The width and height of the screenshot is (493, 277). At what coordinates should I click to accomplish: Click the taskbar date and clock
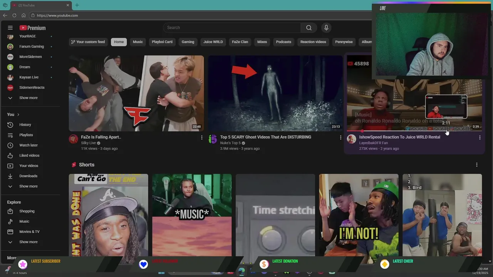click(480, 271)
